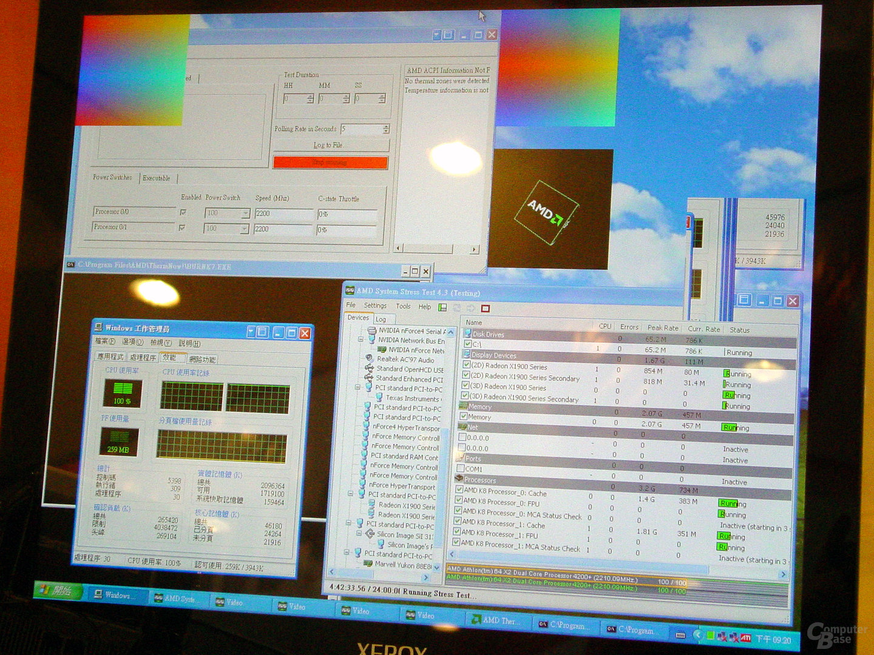Click the green Save toolbar icon
This screenshot has width=874, height=655.
click(x=443, y=308)
